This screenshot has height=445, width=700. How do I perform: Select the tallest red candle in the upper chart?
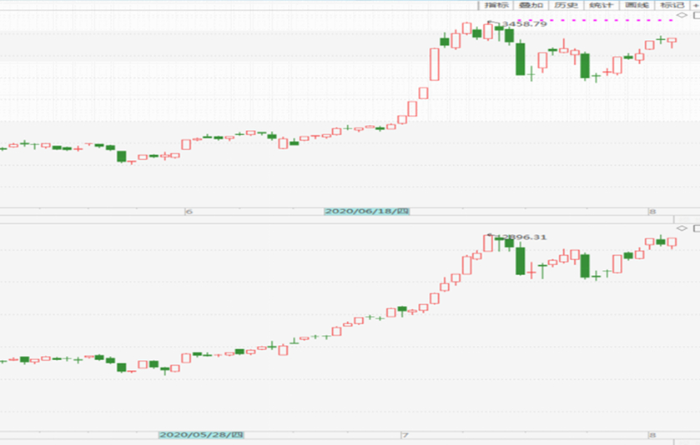[434, 64]
